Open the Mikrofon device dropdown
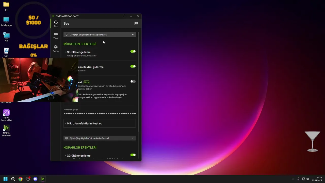The image size is (325, 183). 100,35
